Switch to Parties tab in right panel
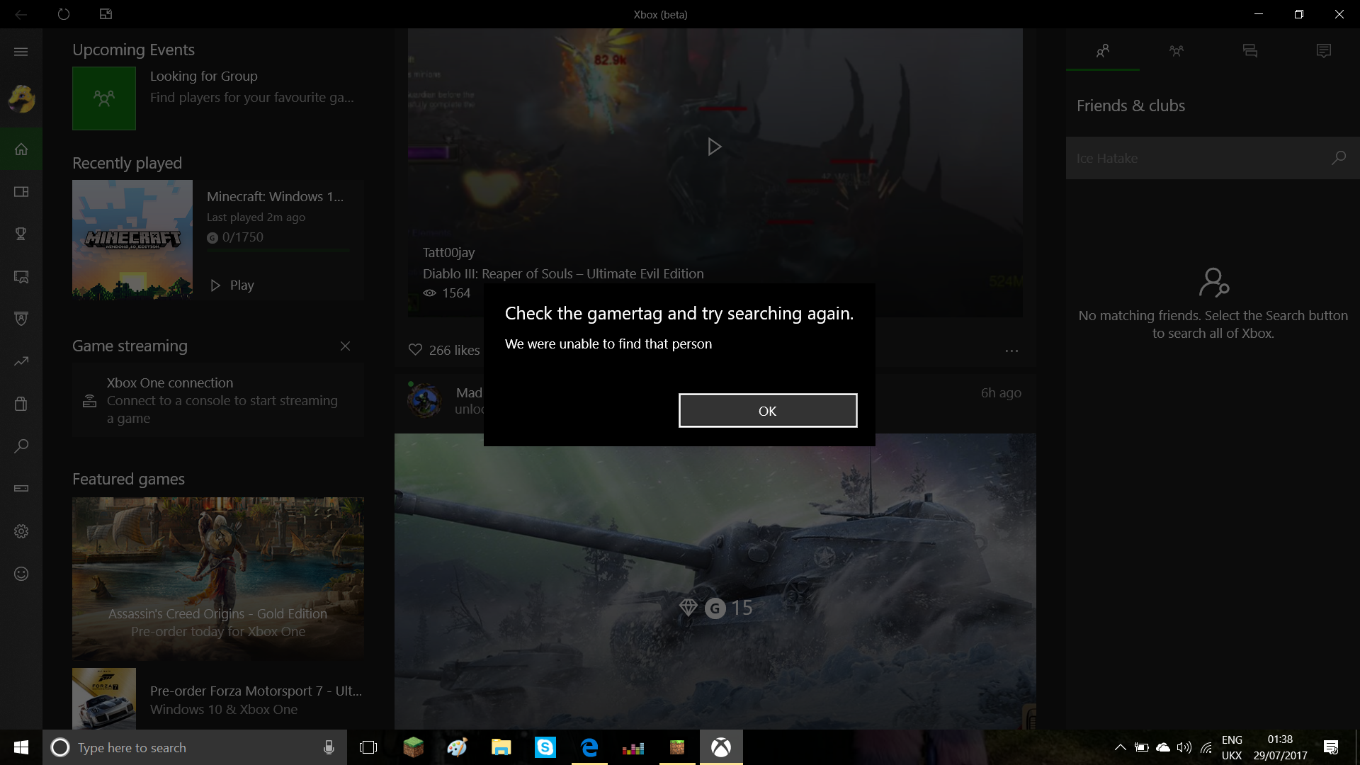The image size is (1360, 765). point(1177,51)
